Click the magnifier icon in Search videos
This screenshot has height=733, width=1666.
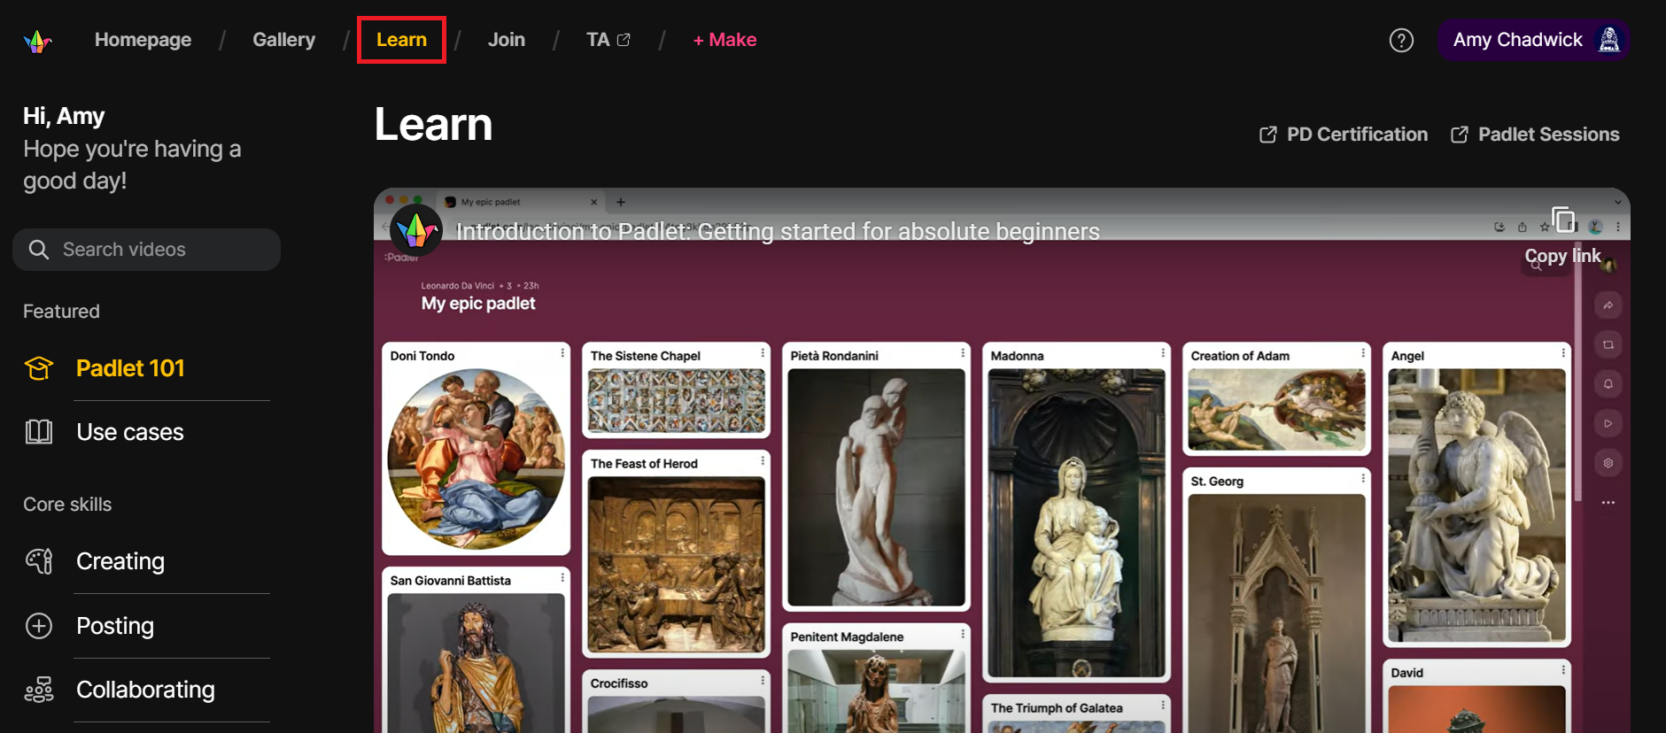(38, 250)
